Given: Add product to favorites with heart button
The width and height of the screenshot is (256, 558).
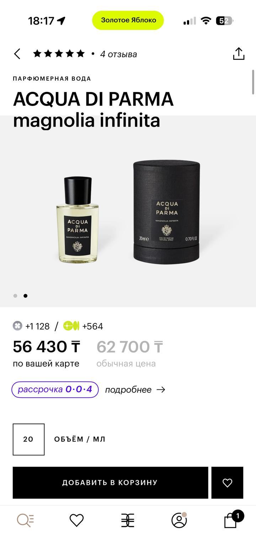Looking at the screenshot, I should (x=227, y=482).
